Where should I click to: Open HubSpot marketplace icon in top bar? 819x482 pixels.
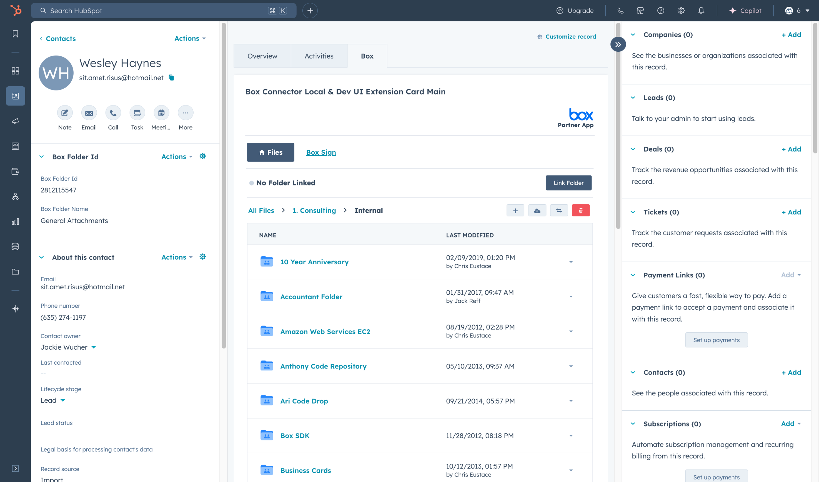[640, 11]
